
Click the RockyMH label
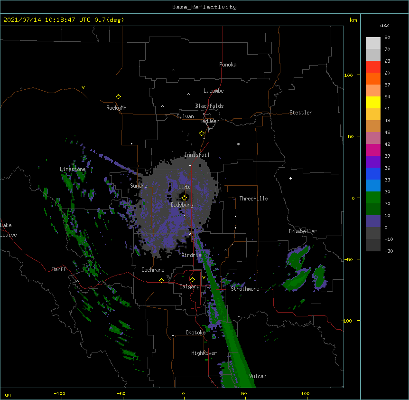coord(116,108)
